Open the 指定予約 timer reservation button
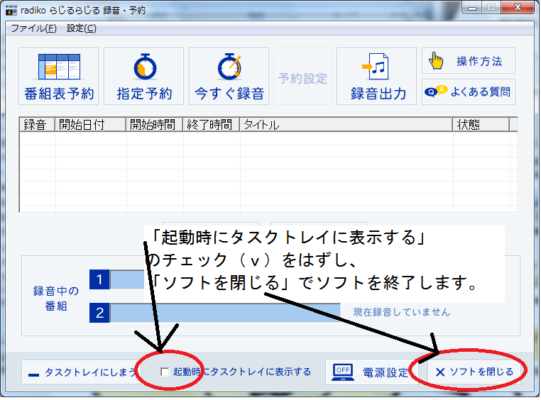Image resolution: width=541 pixels, height=400 pixels. click(144, 77)
